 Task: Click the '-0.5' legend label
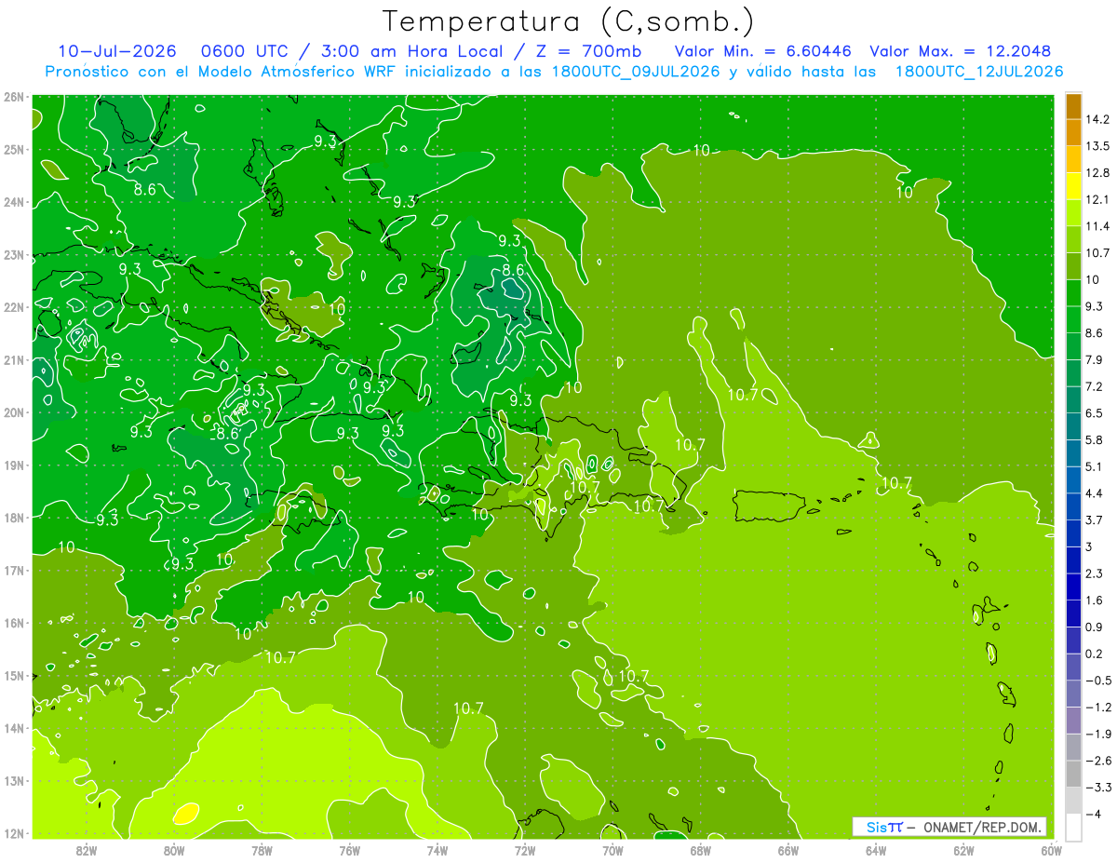1098,681
